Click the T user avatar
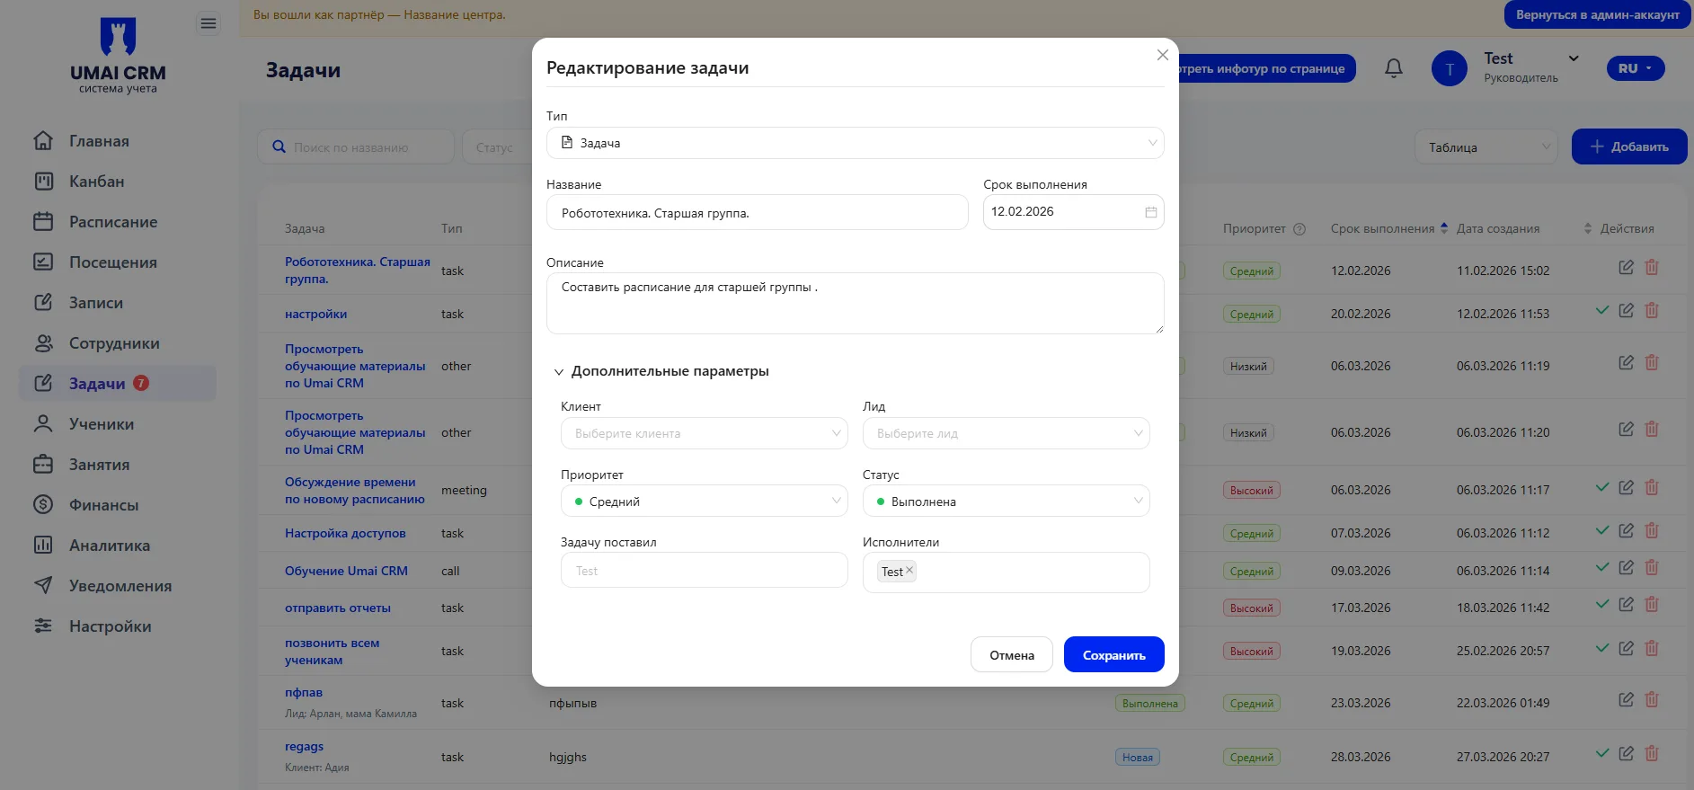 click(x=1449, y=68)
